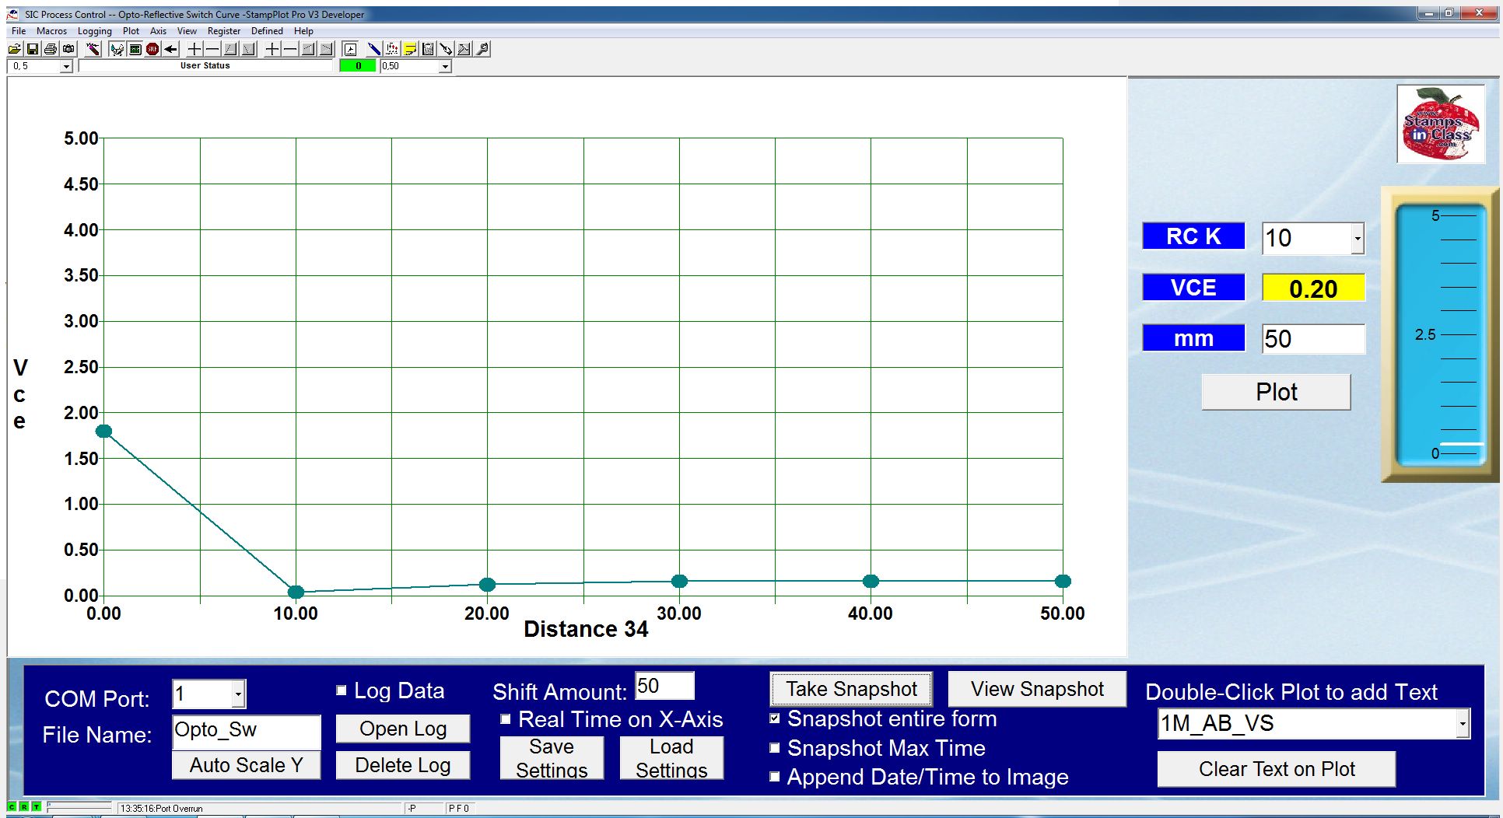Click the mm distance input field

coord(1313,339)
